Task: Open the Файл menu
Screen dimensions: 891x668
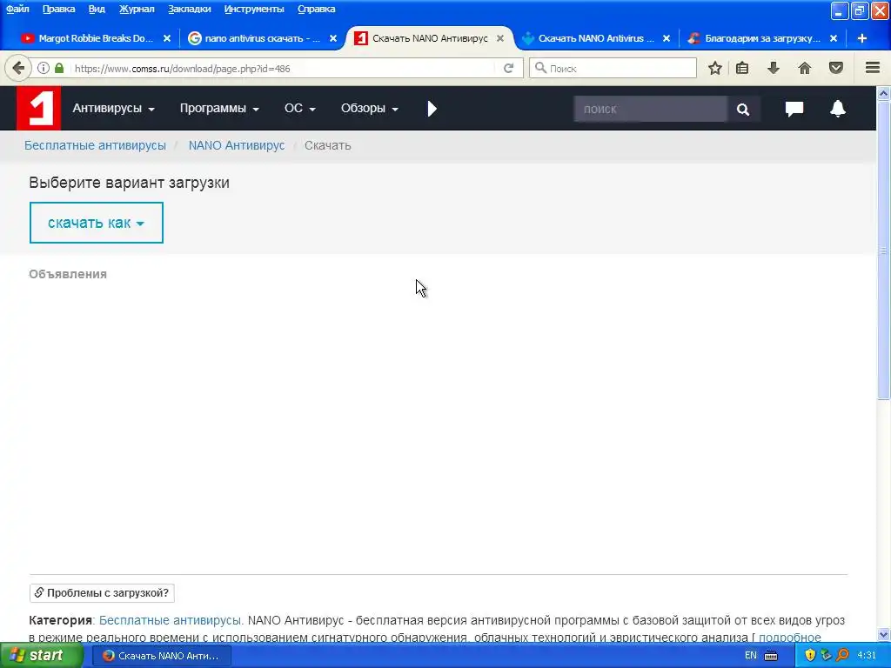Action: [x=17, y=9]
